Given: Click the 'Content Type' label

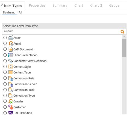Looking at the screenshot, I should (x=22, y=72).
